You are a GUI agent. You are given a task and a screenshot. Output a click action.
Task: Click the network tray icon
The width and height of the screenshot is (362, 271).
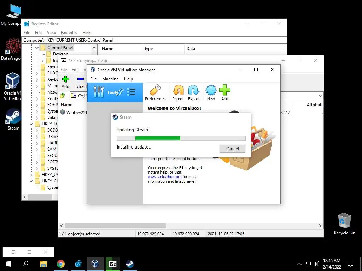(308, 264)
